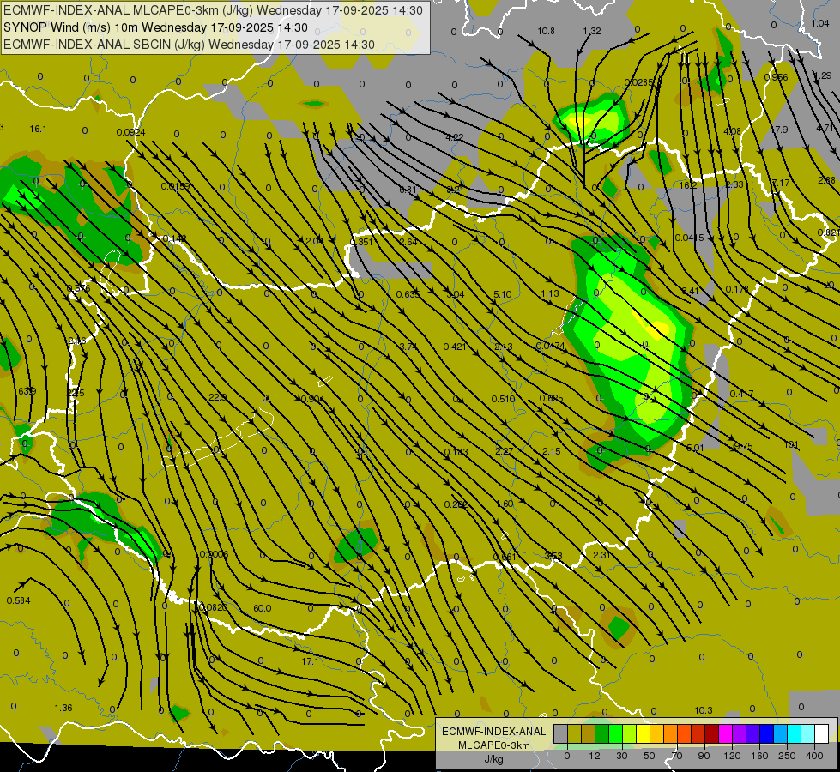This screenshot has height=772, width=840.
Task: Click the 'J/kg' unit label in legend
Action: click(493, 759)
